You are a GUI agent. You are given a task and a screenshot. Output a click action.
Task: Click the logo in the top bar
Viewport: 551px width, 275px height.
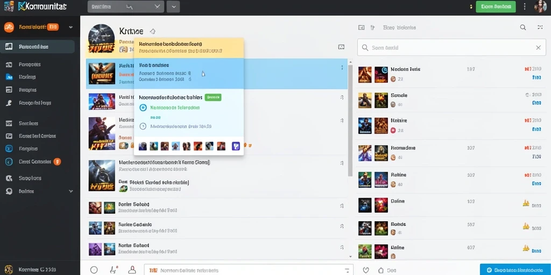(42, 6)
